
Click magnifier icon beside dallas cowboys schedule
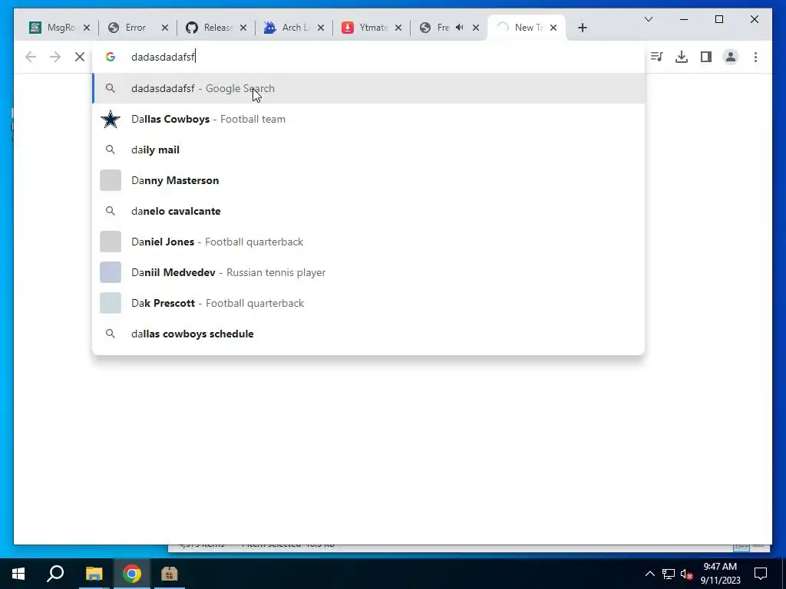point(111,334)
